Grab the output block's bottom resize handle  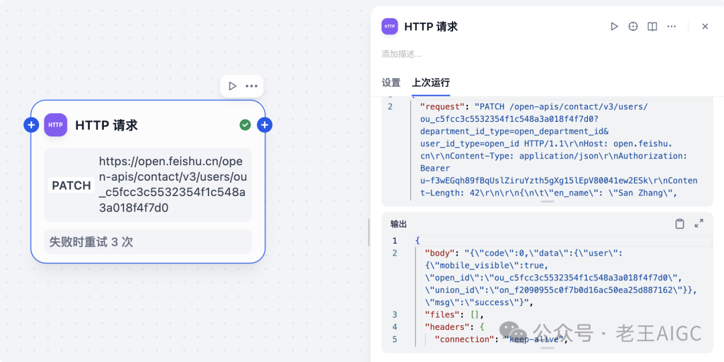tap(547, 348)
